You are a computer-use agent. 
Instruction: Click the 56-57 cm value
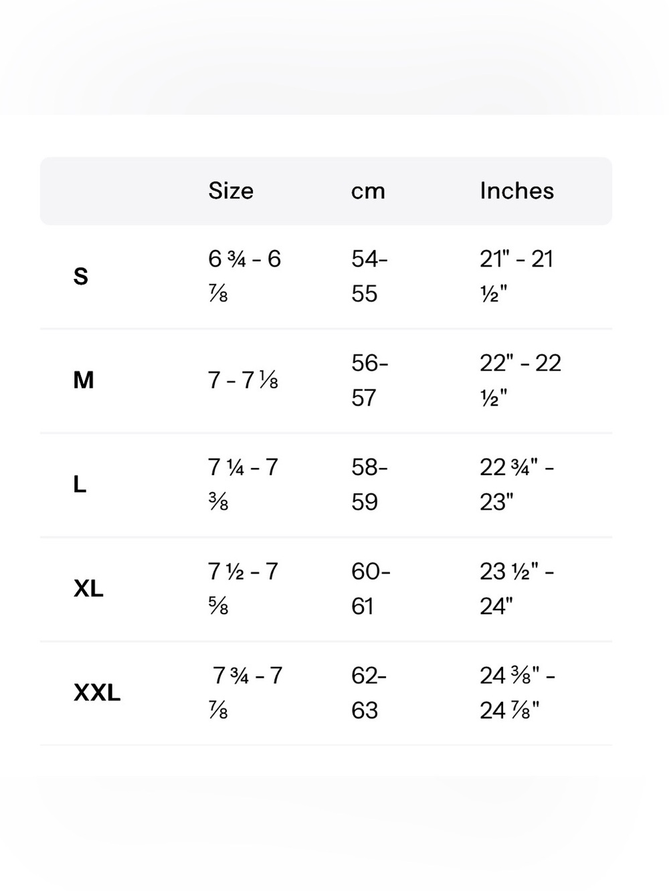(x=369, y=380)
